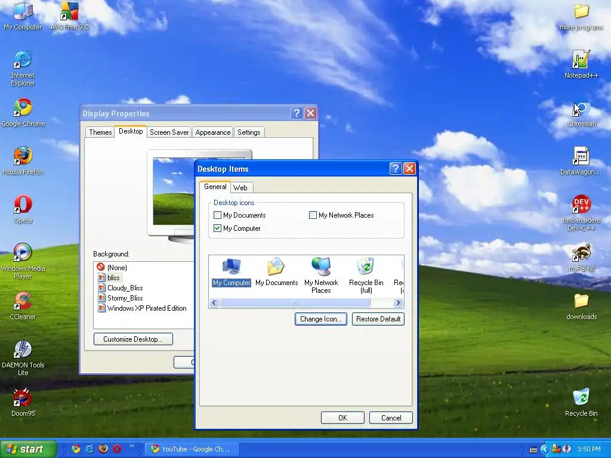Open Mozilla Firefox desktop icon

coord(23,161)
